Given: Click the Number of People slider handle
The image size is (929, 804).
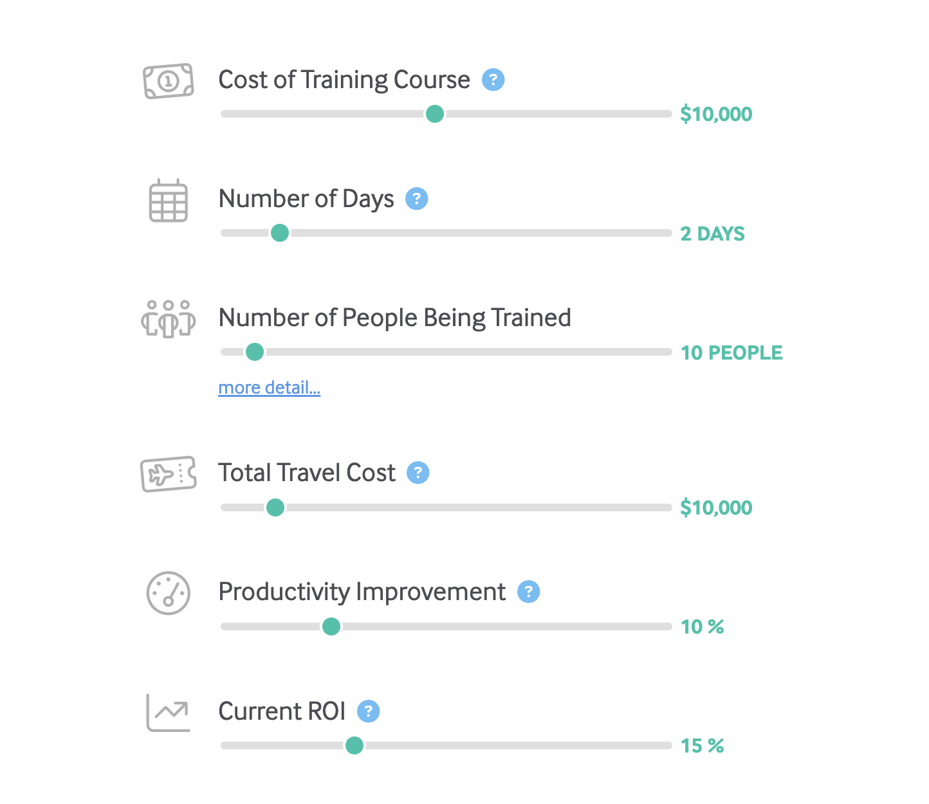Looking at the screenshot, I should coord(255,352).
